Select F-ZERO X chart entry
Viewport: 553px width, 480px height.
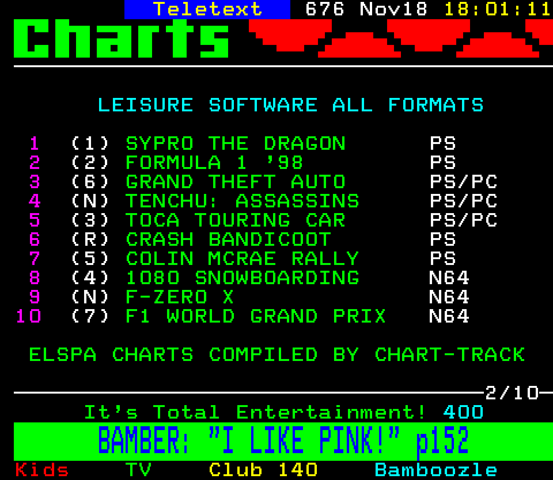(180, 297)
